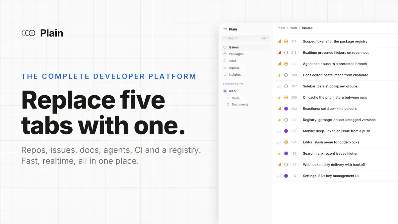Click the priority bars icon for issue 190
Viewport: 398px width, 224px height.
pos(279,153)
